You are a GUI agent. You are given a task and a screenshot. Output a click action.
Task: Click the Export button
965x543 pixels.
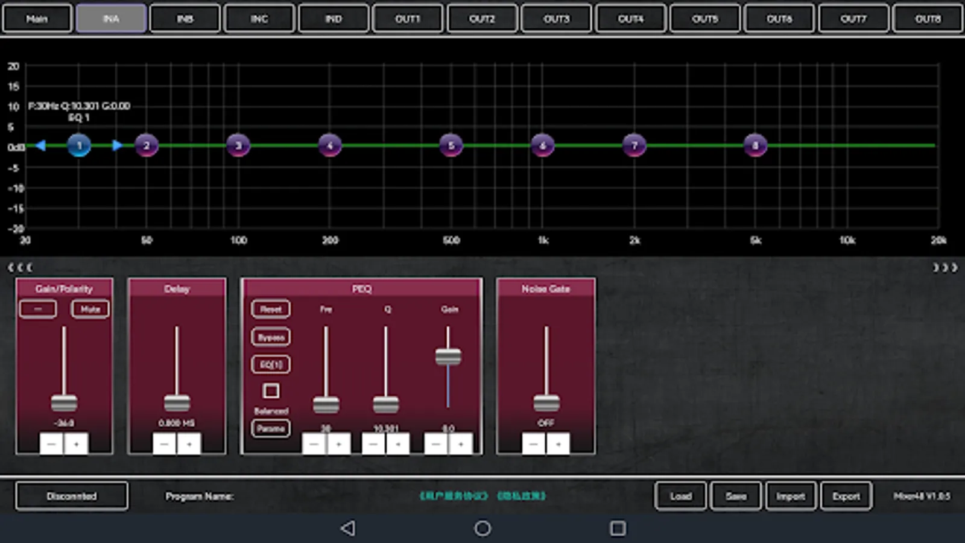click(846, 496)
